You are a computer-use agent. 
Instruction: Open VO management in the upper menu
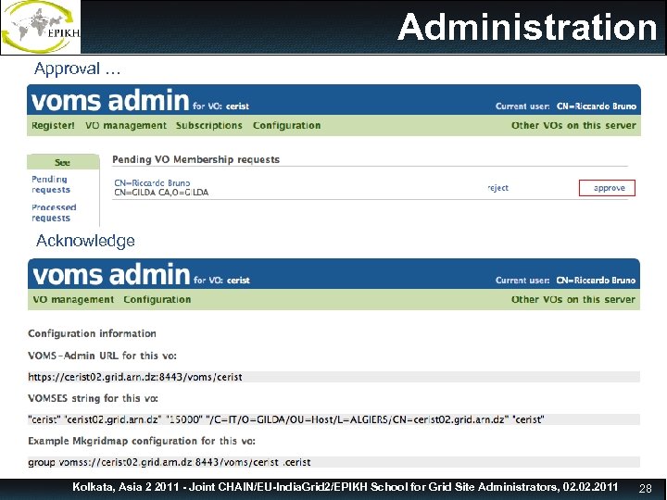[x=126, y=125]
